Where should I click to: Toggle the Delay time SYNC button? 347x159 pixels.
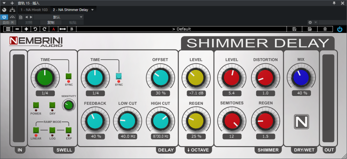point(119,76)
